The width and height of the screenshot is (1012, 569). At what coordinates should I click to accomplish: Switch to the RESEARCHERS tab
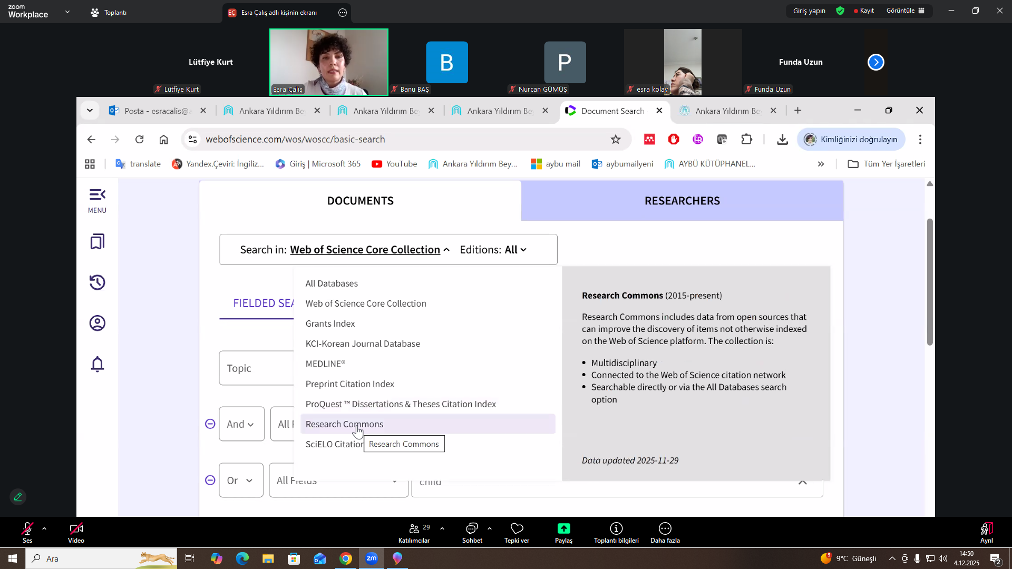pos(682,201)
